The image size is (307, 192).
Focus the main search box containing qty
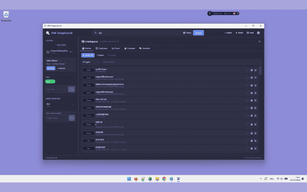[x=137, y=33]
